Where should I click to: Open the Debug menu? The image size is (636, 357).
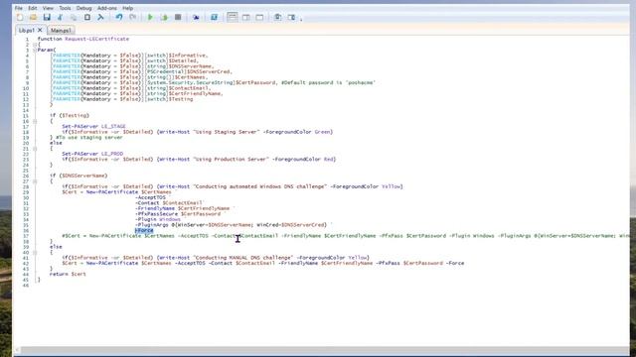[83, 8]
